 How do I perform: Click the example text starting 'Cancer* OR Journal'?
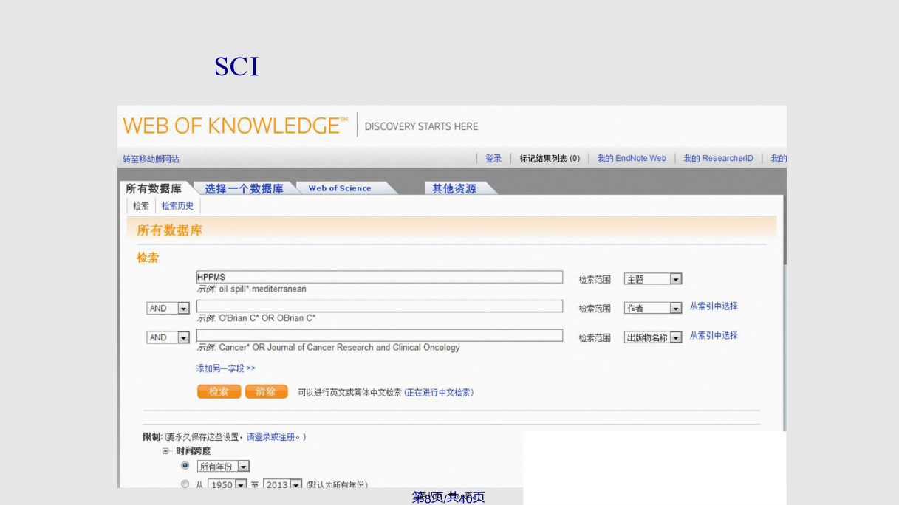click(x=340, y=347)
